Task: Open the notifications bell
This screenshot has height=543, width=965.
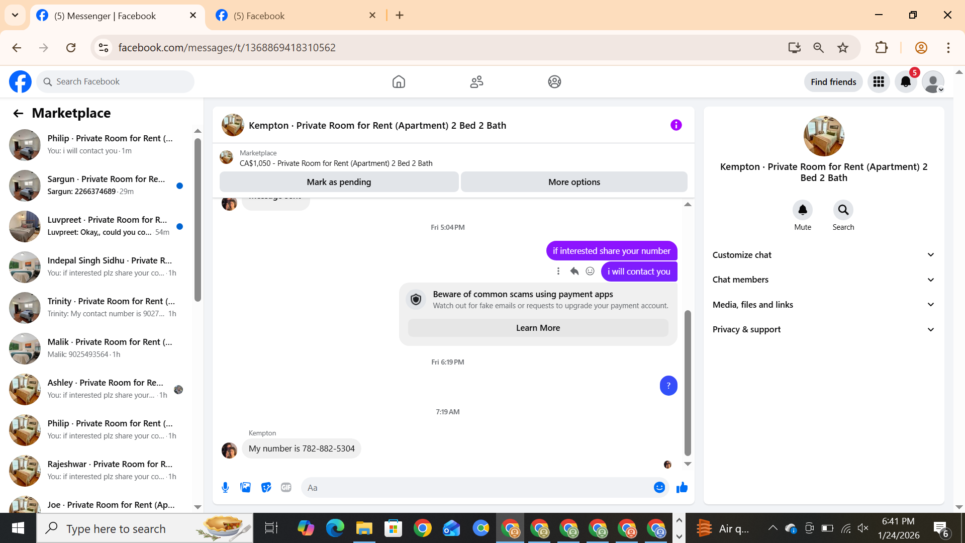Action: (905, 82)
